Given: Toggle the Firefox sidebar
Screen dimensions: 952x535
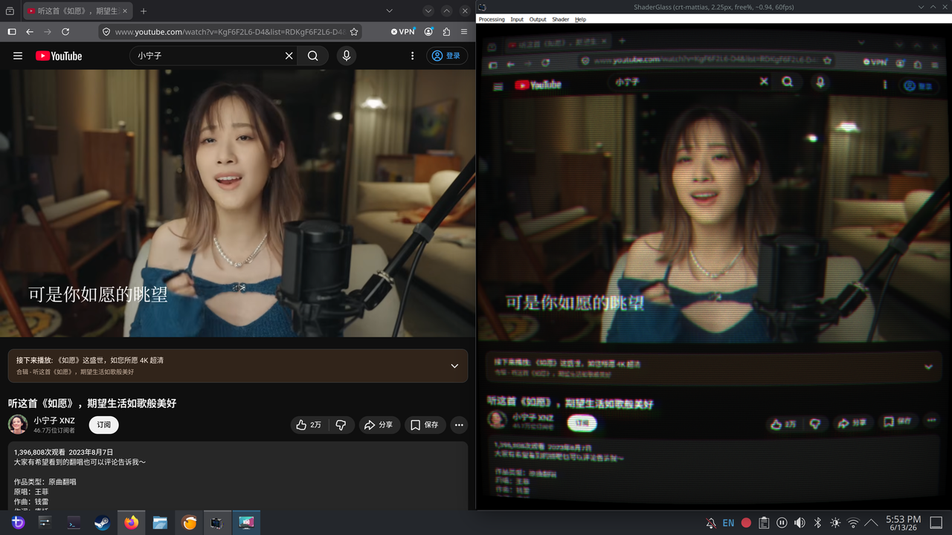Looking at the screenshot, I should coord(12,32).
